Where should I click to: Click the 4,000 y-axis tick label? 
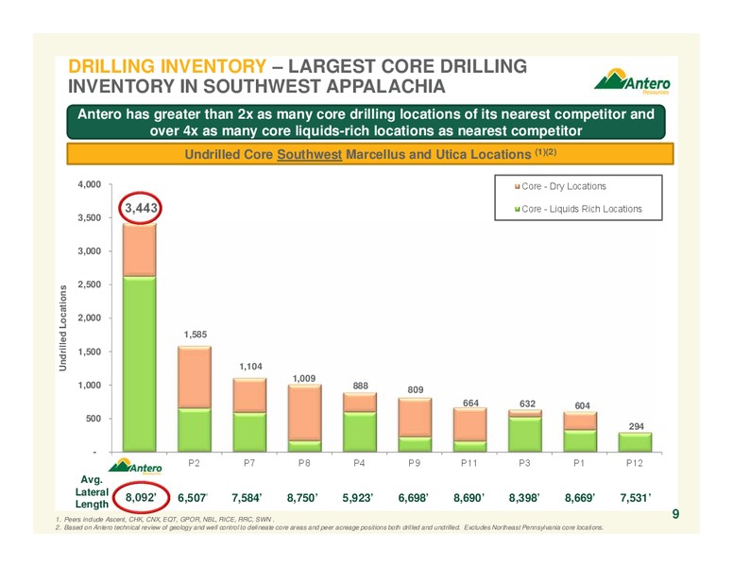[90, 185]
